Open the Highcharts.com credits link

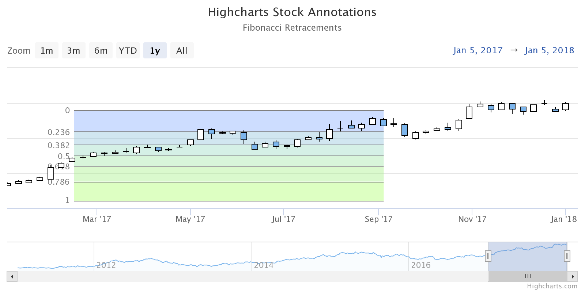552,286
